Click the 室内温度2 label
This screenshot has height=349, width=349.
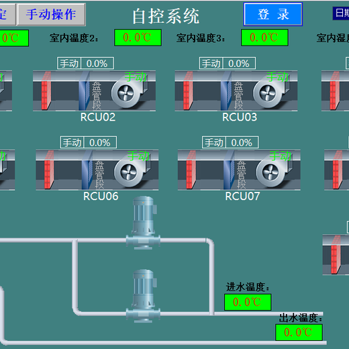[x=74, y=38]
